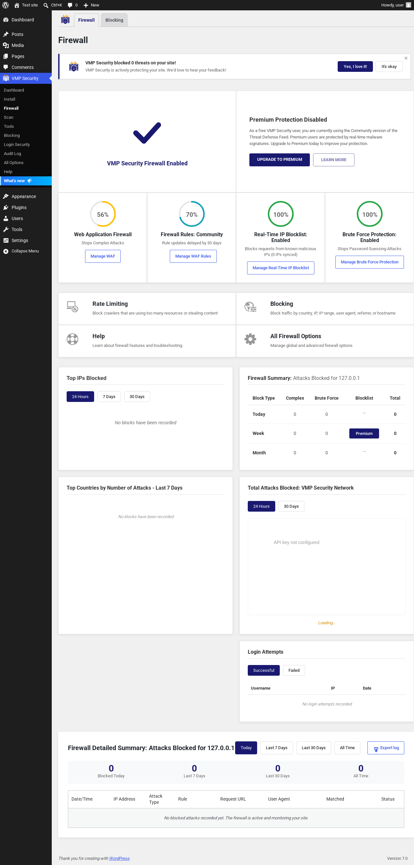Click UPGRADE TO PREMIUM button
The image size is (414, 865).
[279, 160]
